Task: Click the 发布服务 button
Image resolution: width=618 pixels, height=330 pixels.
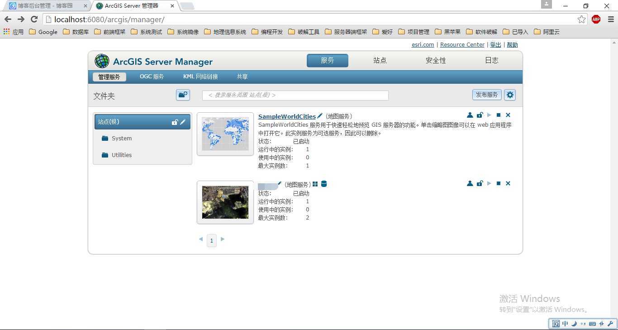Action: click(487, 95)
